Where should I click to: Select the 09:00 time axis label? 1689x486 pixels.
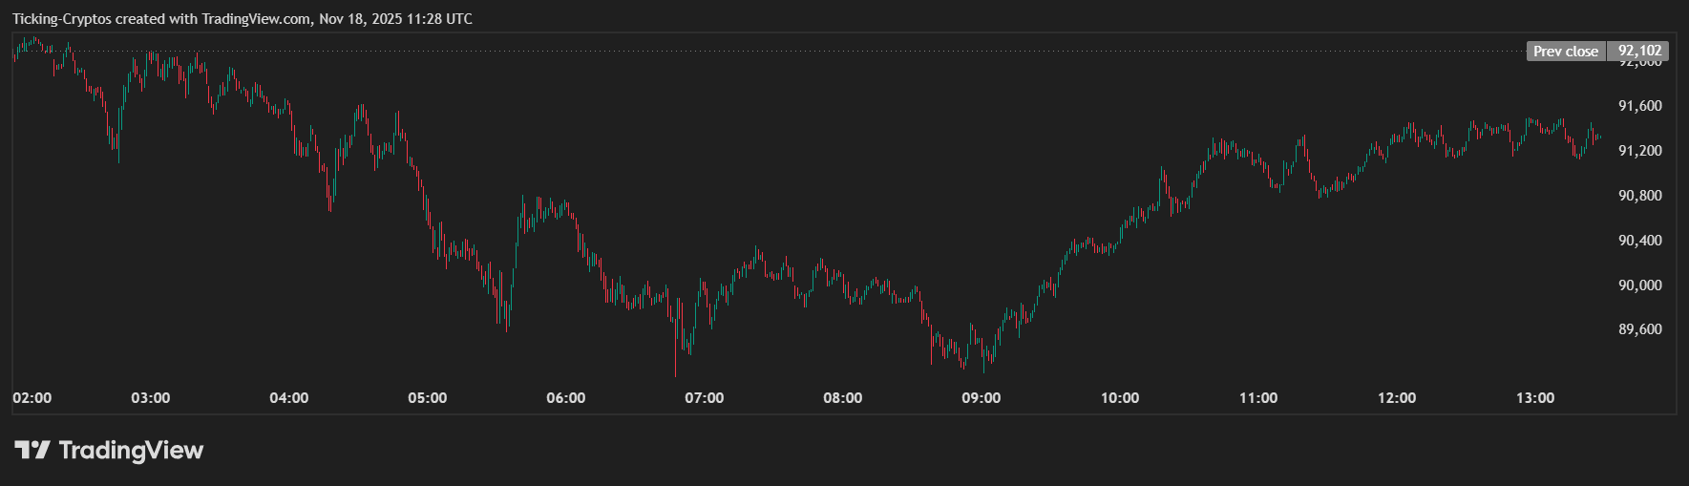[x=982, y=398]
